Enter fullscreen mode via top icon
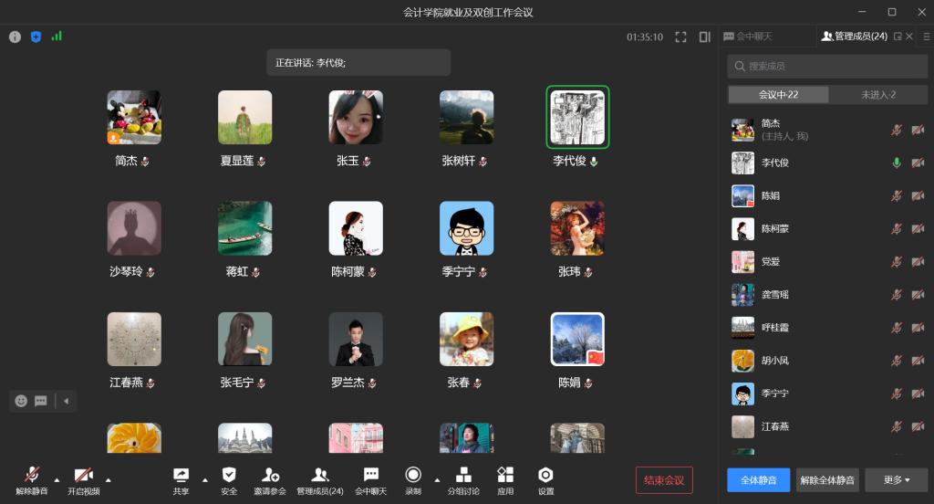Viewport: 934px width, 504px height. [680, 37]
